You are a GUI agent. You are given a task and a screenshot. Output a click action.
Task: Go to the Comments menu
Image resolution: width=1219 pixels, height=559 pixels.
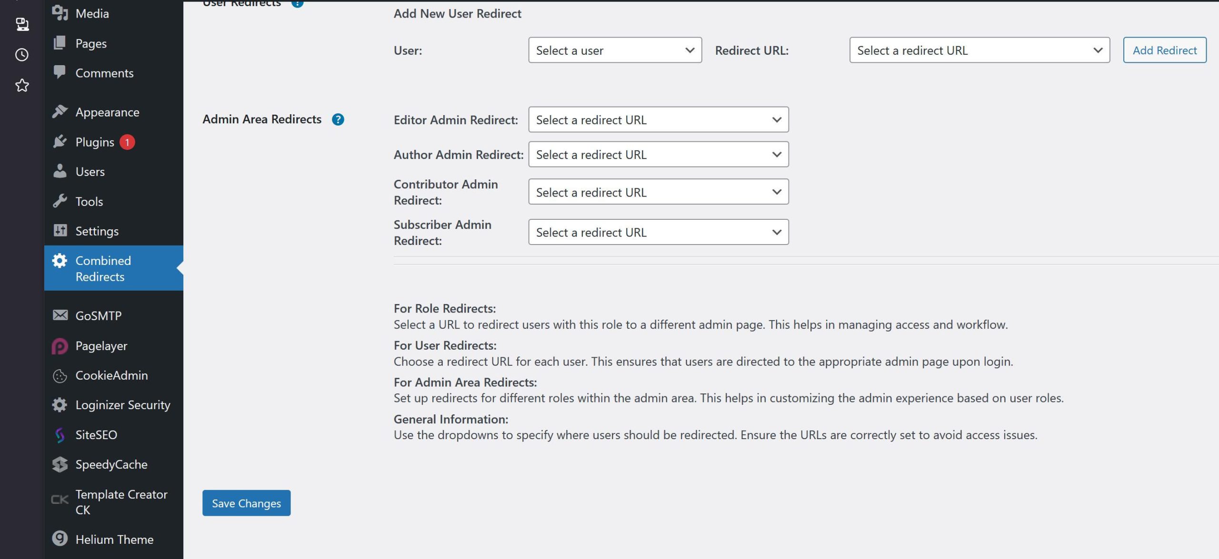click(114, 73)
